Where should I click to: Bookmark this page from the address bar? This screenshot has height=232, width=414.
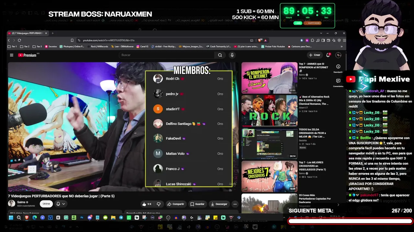pyautogui.click(x=72, y=40)
